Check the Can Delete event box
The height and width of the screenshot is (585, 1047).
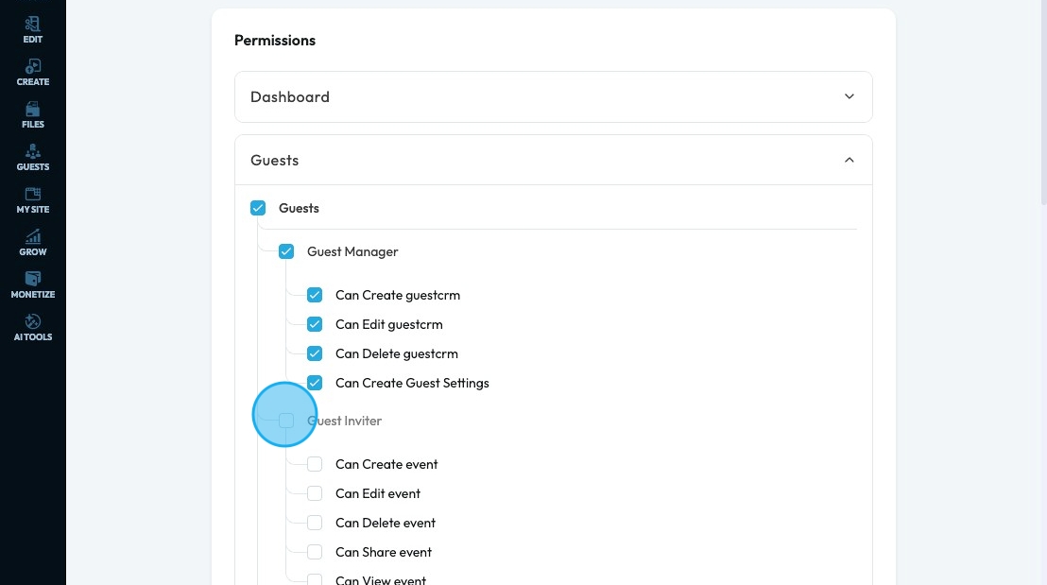(315, 523)
